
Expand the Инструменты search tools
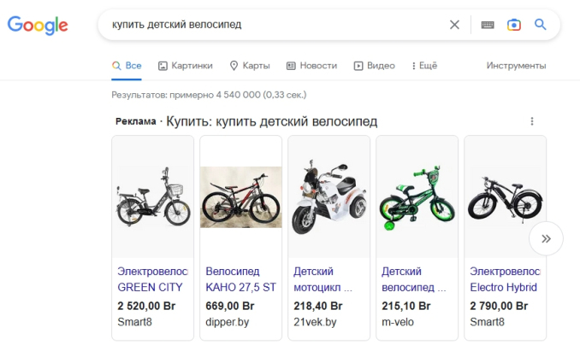(516, 66)
